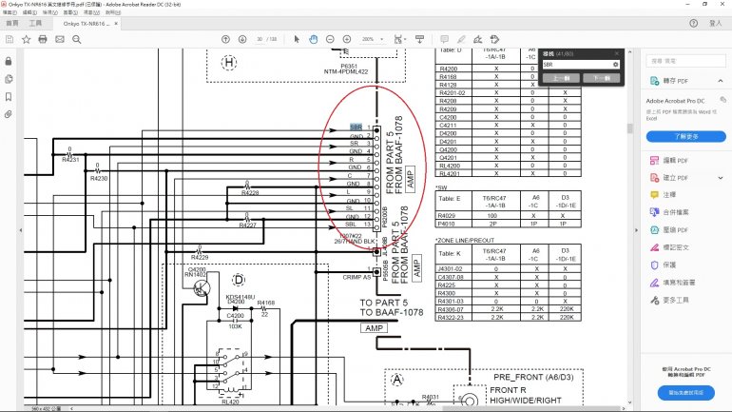
Task: Click the tools search box
Action: pos(682,60)
